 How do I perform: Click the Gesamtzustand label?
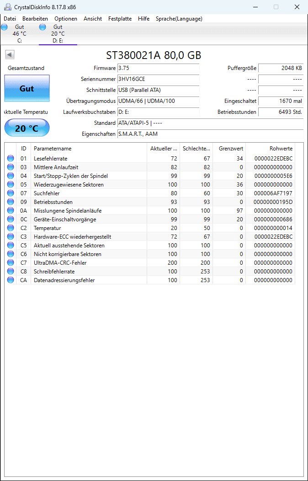26,68
